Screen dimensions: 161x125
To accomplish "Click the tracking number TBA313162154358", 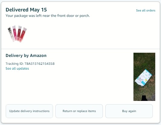I will (40, 64).
